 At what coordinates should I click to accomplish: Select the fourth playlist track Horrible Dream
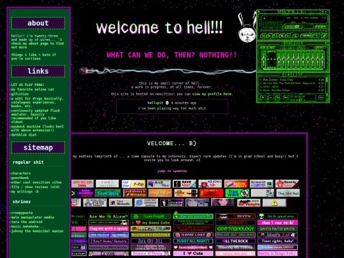click(x=292, y=90)
